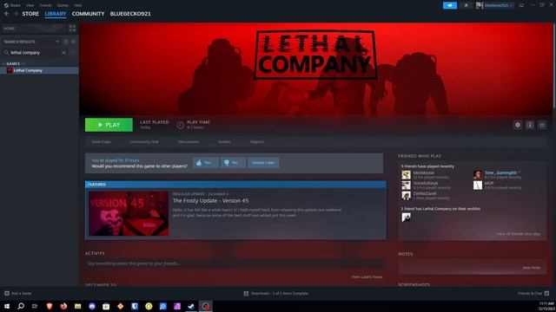Open the View menu

coord(30,5)
